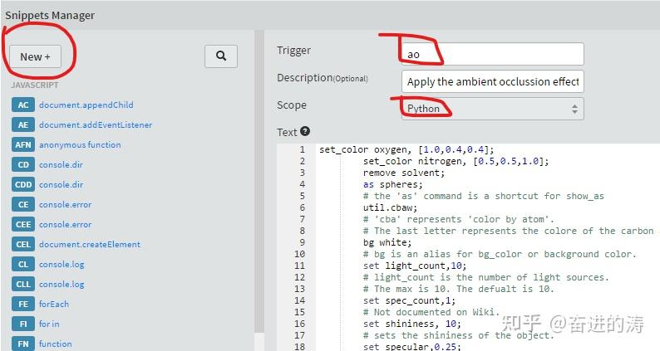This screenshot has width=660, height=351.
Task: Open the console.dir snippet beside CD
Action: [61, 165]
